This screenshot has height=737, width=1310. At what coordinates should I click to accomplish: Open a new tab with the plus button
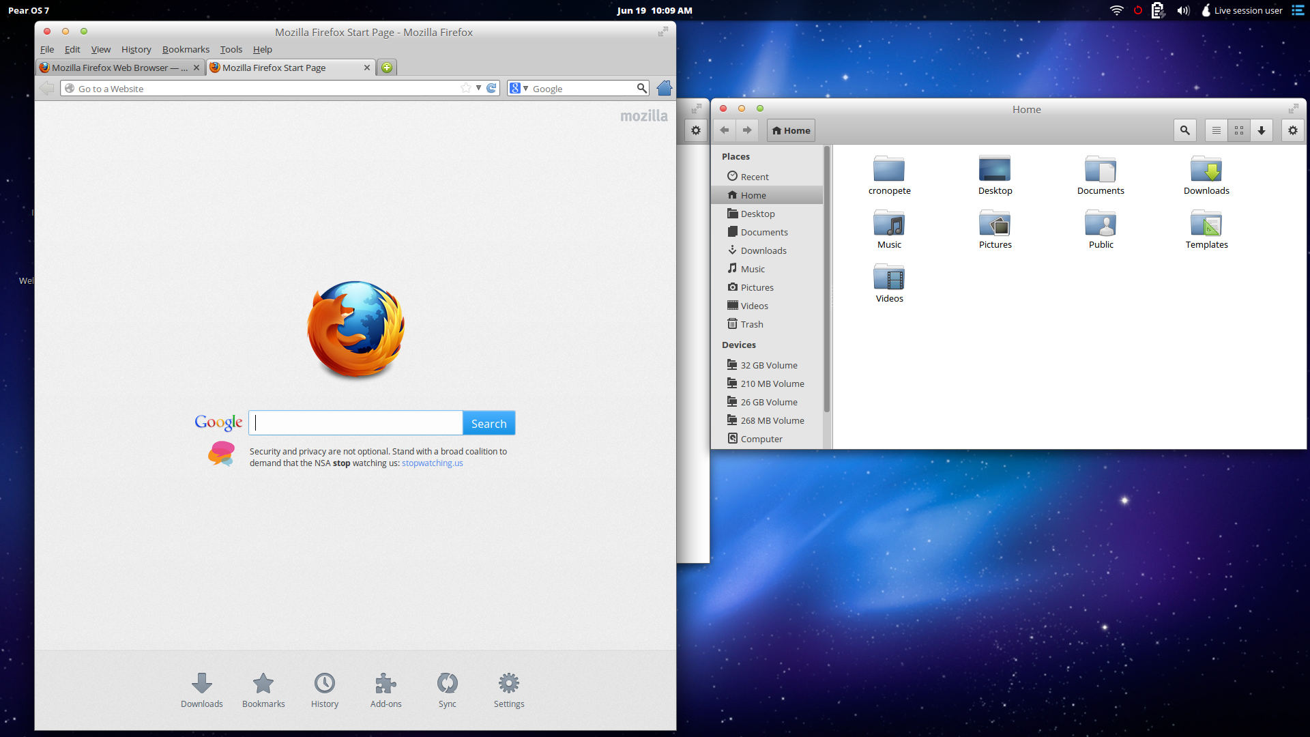(387, 68)
